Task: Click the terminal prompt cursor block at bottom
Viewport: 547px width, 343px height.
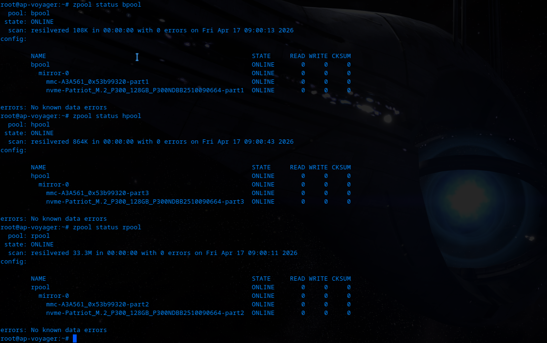Action: 75,339
